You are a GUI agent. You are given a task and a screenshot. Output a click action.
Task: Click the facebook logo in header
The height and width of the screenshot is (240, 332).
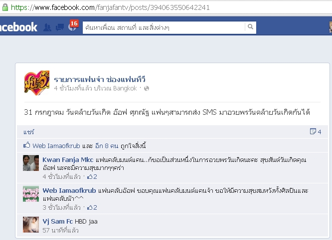(18, 27)
